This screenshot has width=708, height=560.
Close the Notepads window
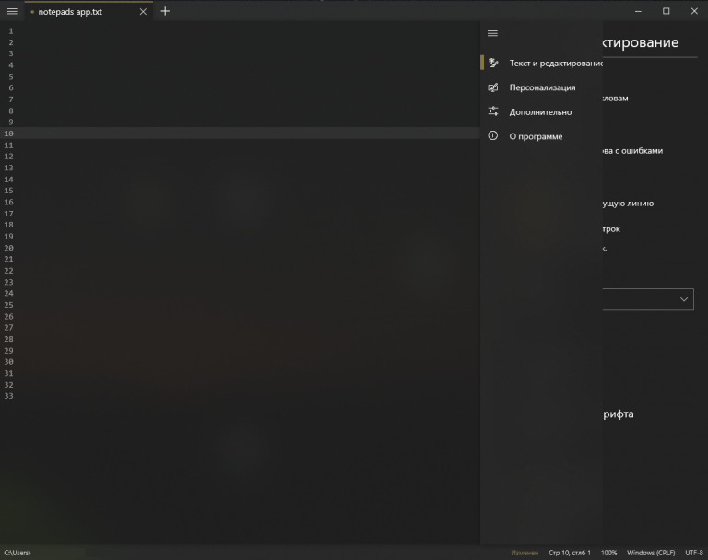coord(694,11)
